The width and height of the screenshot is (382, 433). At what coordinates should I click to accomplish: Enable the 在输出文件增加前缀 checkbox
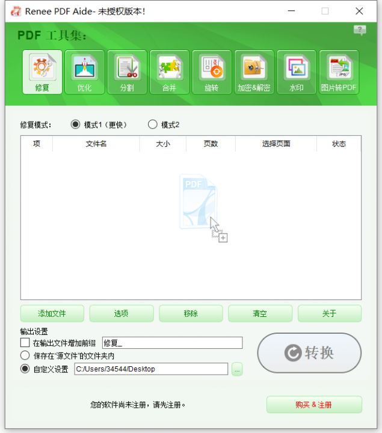coord(25,343)
